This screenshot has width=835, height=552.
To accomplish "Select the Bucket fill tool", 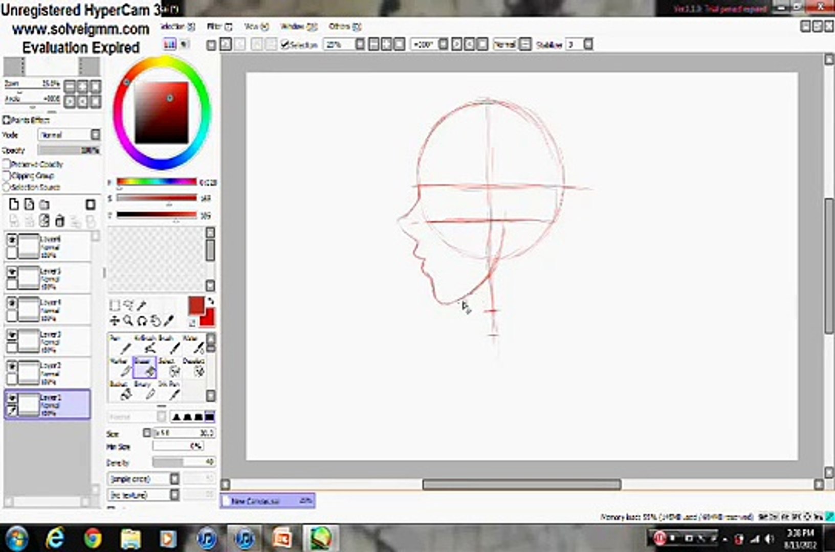I will (121, 390).
